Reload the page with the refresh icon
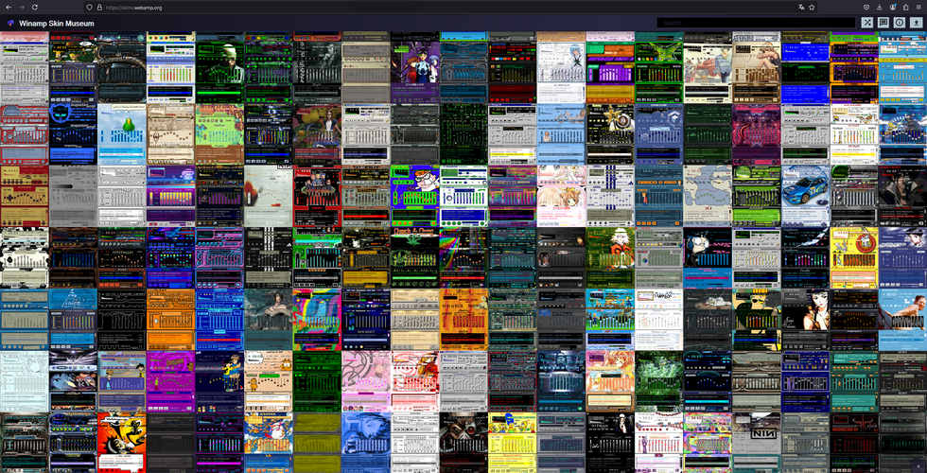 pyautogui.click(x=36, y=8)
